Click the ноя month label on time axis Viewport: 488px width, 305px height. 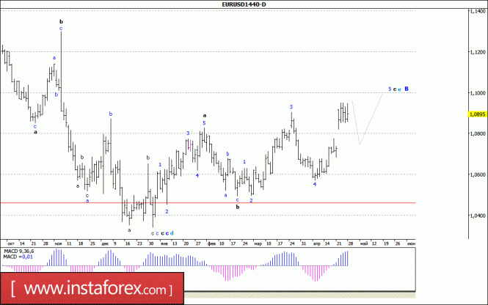[58, 243]
